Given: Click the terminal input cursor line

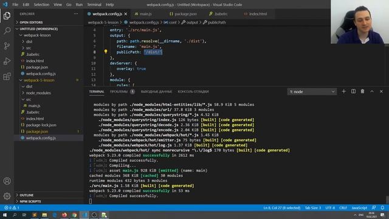Looking at the screenshot, I should [91, 201].
